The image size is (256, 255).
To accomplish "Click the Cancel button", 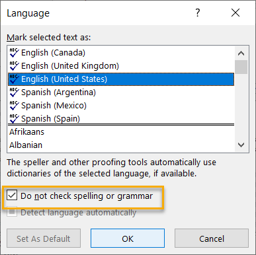I will 212,238.
